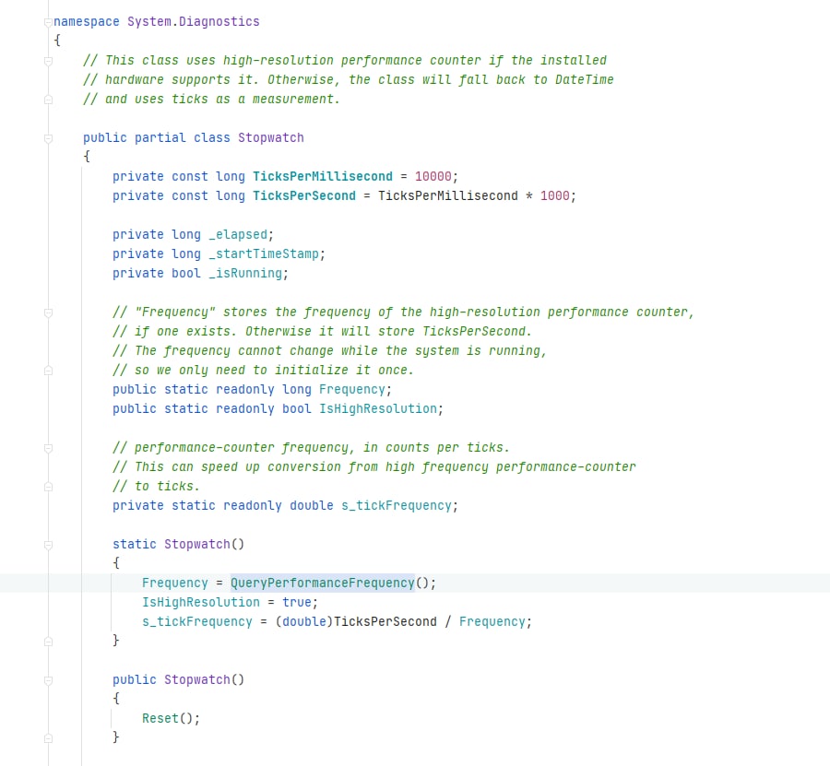Click the "class" keyword before Stopwatch
Image resolution: width=830 pixels, height=766 pixels.
[x=212, y=137]
